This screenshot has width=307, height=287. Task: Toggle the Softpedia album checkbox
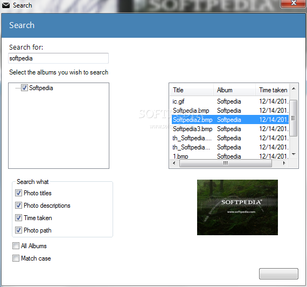click(24, 88)
